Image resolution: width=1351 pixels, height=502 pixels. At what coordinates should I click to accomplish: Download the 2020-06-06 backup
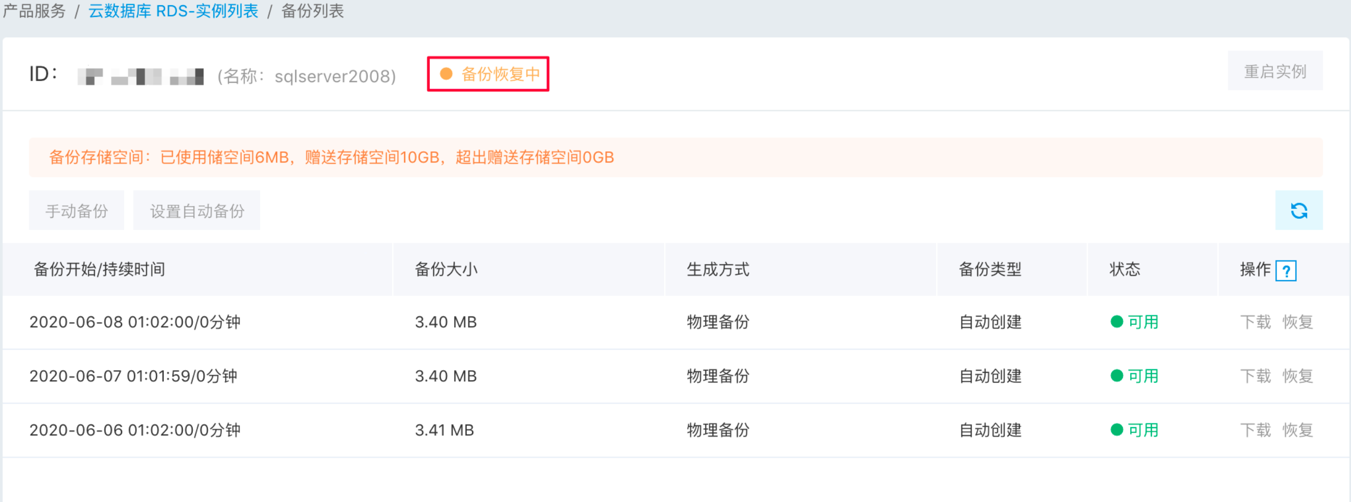tap(1255, 430)
